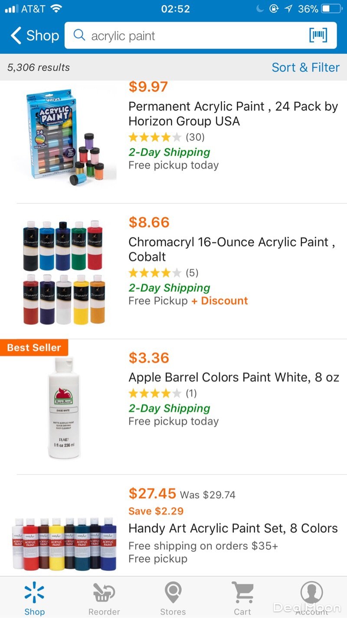Open the Cart tab icon
This screenshot has width=347, height=618.
242,593
